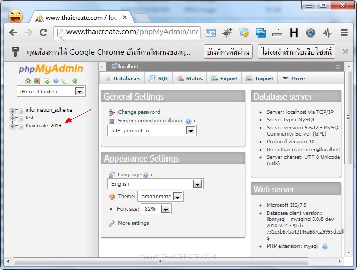Viewport: 357px width, 270px height.
Task: Click help icon beside Language
Action: click(x=146, y=175)
